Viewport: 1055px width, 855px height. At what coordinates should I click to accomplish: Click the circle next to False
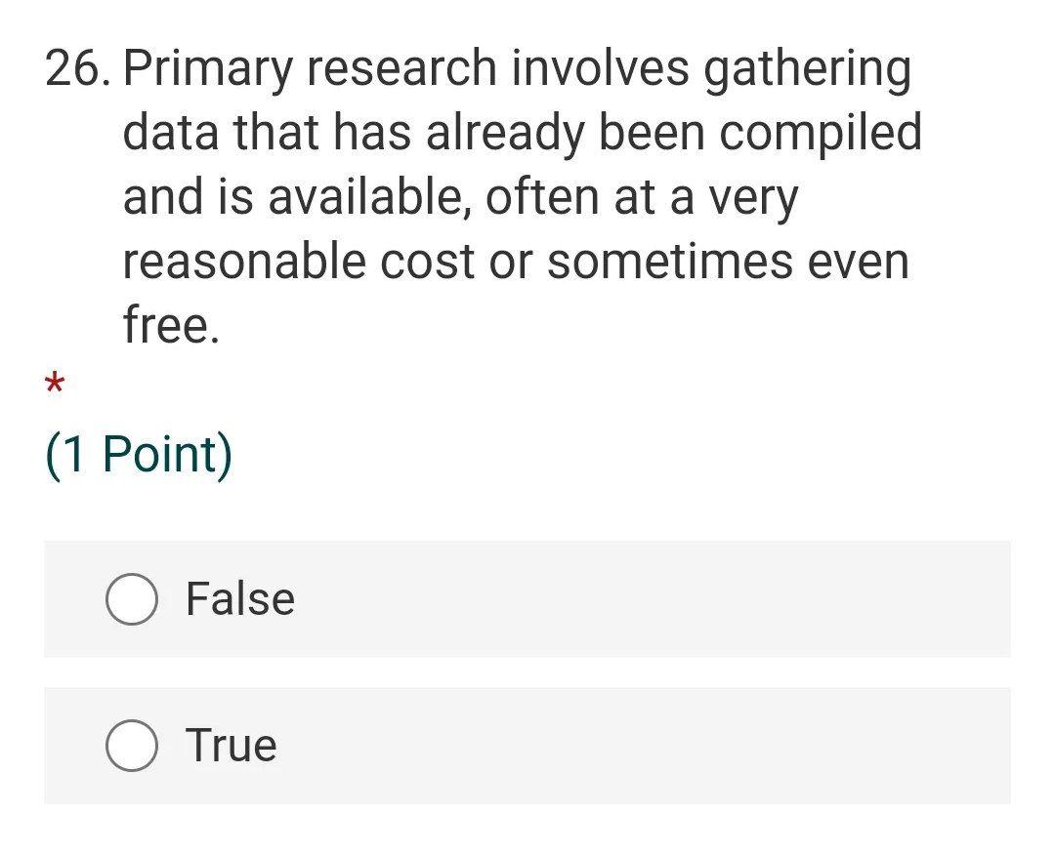(x=131, y=598)
